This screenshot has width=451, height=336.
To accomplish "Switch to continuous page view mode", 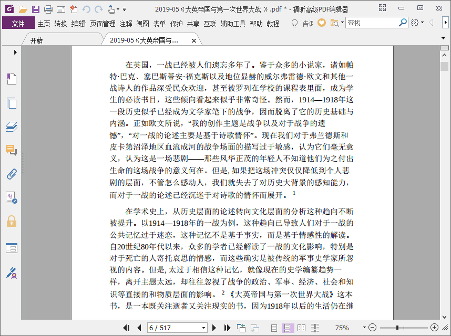I will coord(288,328).
